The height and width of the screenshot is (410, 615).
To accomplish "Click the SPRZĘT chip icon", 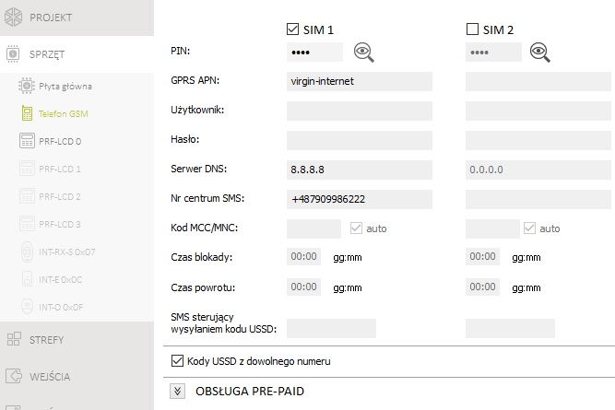I will [13, 53].
